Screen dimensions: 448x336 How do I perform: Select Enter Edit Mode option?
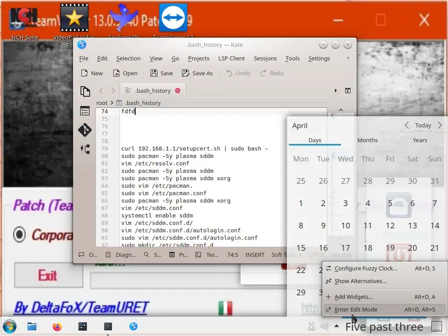385,309
